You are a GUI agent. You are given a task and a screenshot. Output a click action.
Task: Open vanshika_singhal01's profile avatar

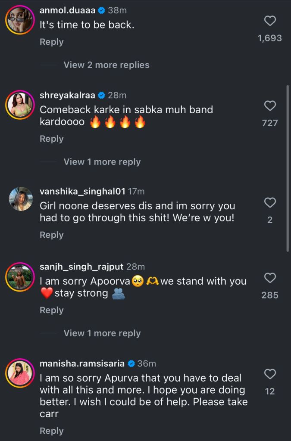tap(20, 199)
